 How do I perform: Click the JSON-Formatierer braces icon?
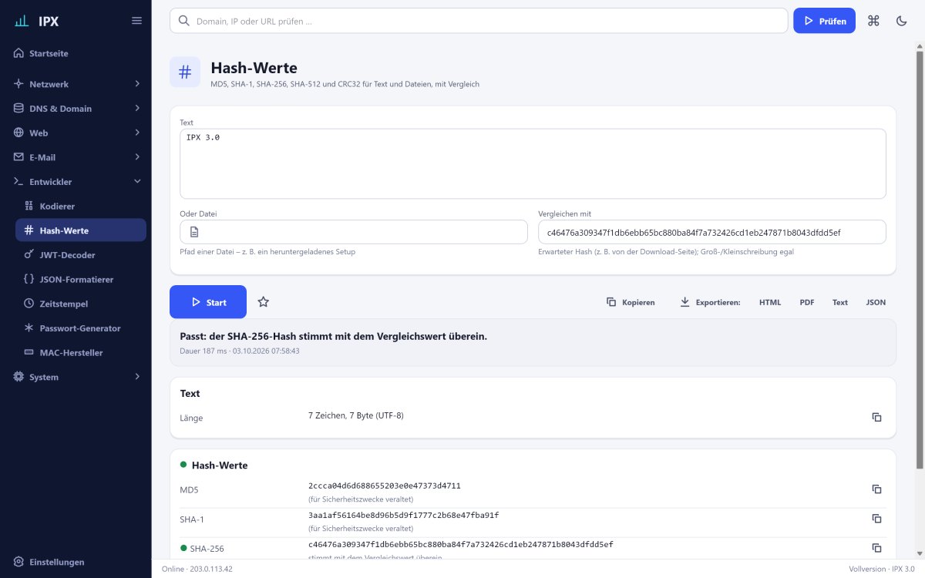(29, 279)
